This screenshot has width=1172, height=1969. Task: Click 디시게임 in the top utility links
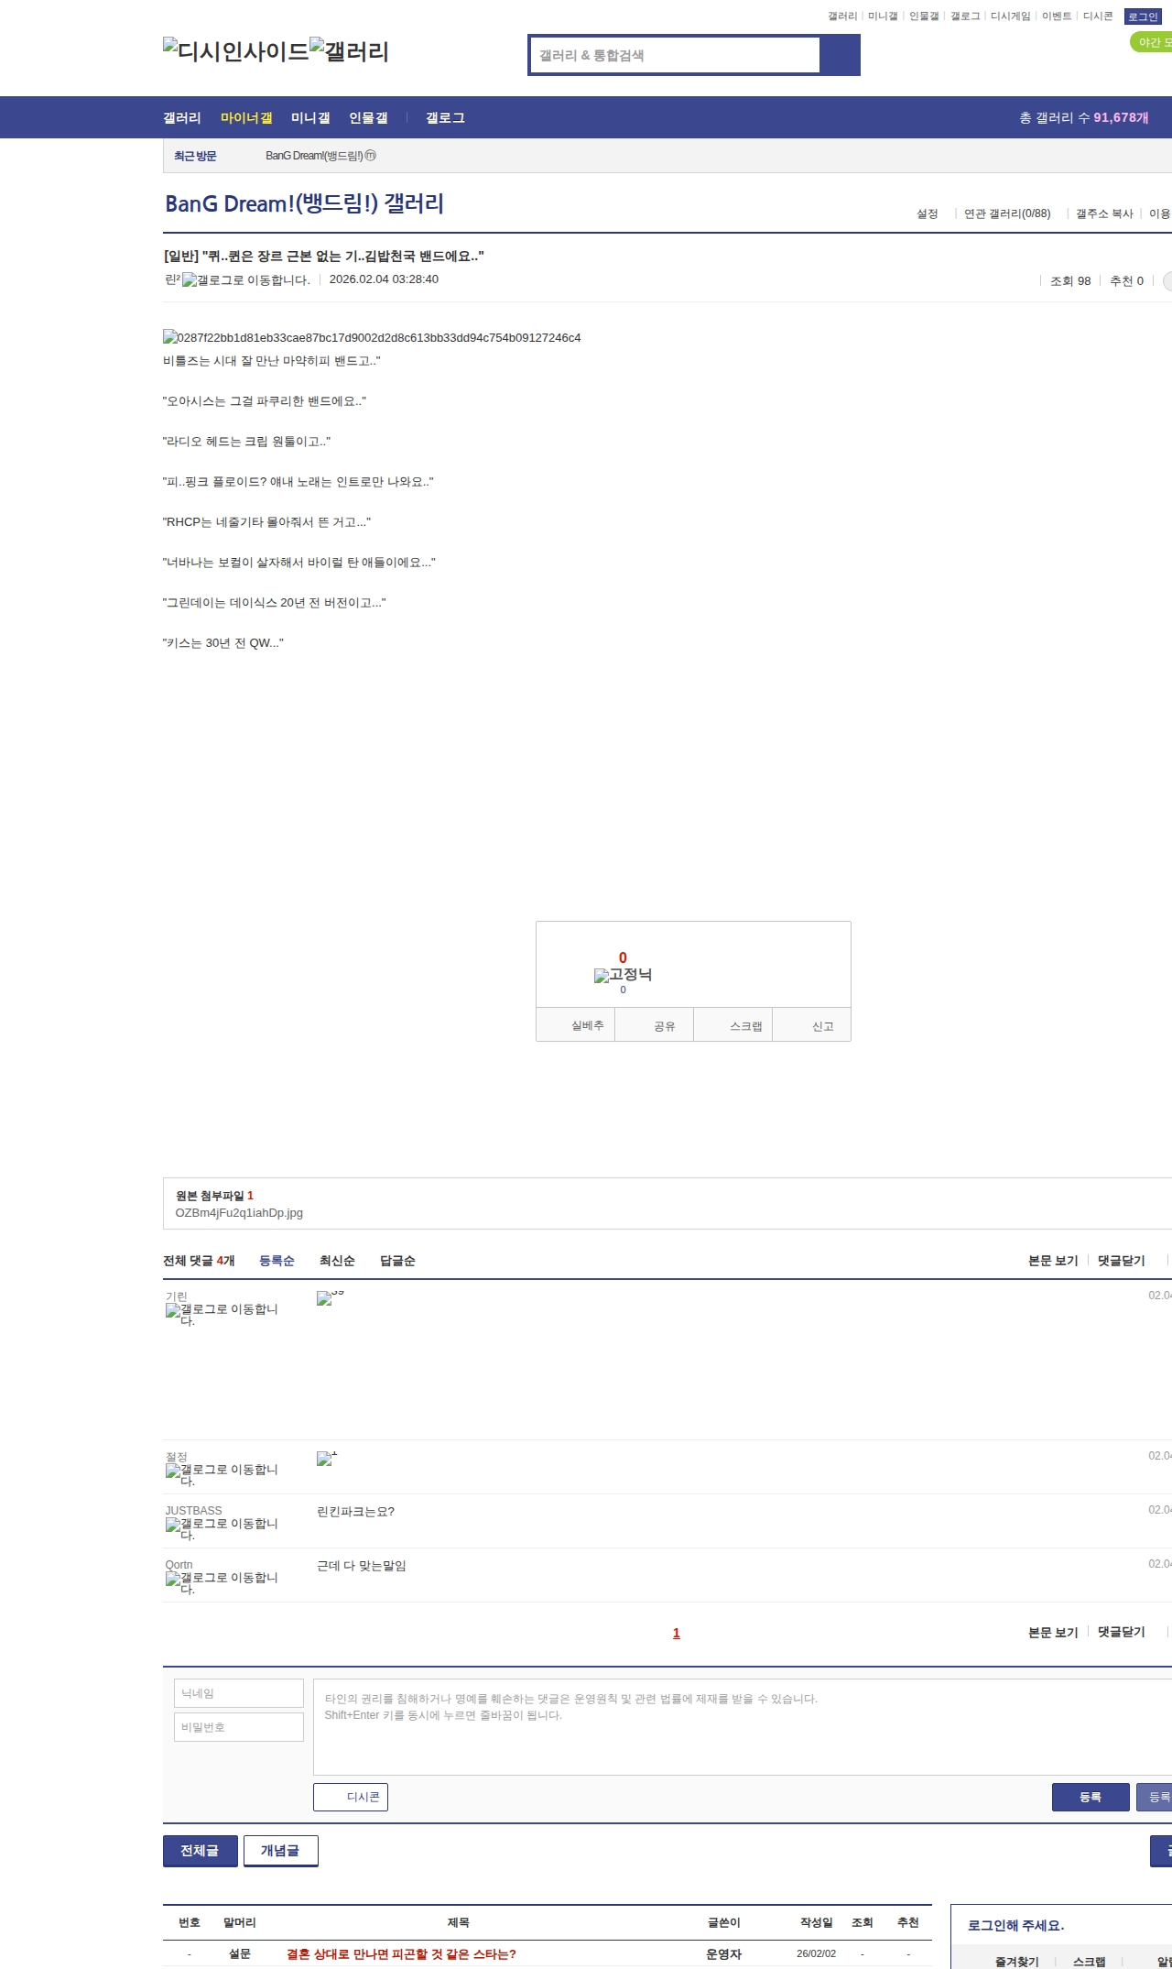(1010, 16)
